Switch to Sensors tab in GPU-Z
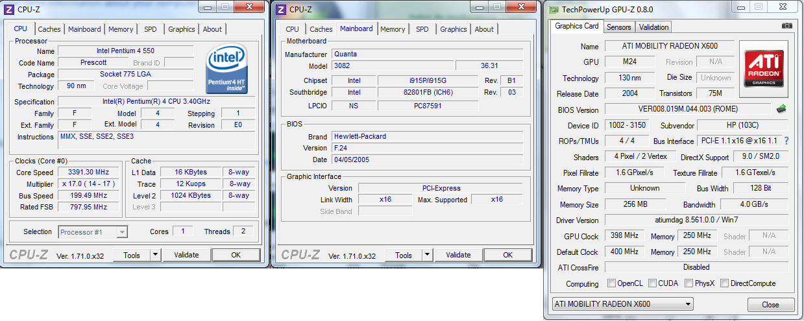The image size is (804, 321). (618, 27)
